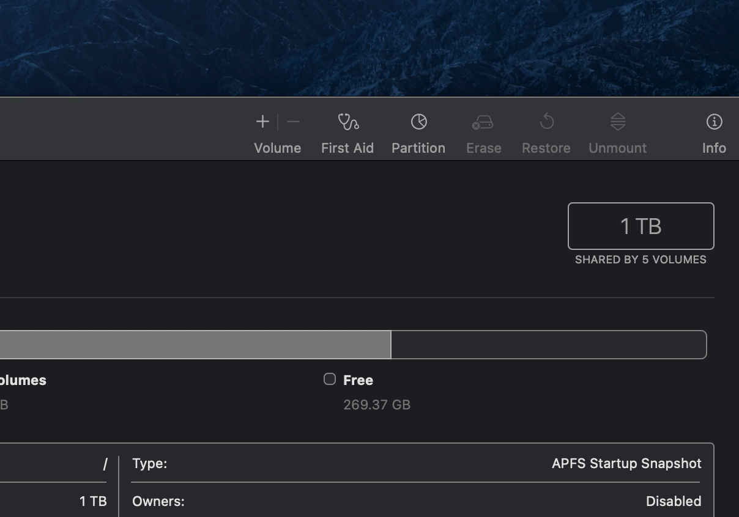Click the 1 TB capacity box

click(x=641, y=226)
